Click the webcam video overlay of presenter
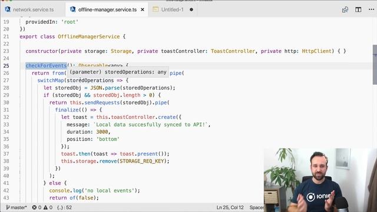The height and width of the screenshot is (212, 377). pyautogui.click(x=320, y=180)
